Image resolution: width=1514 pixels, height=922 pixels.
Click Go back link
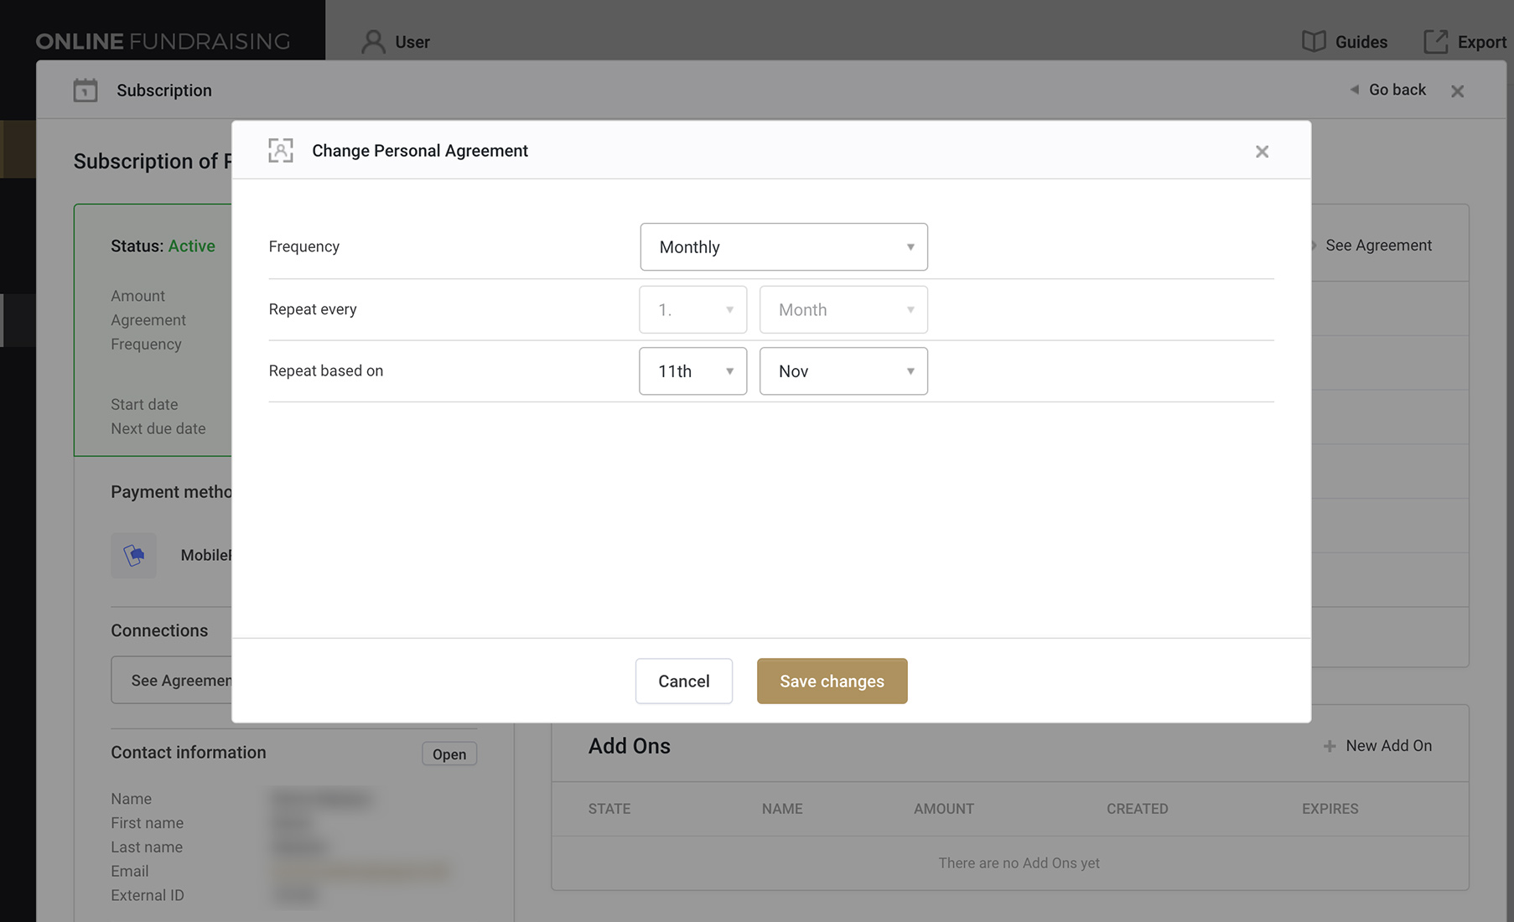(1388, 90)
